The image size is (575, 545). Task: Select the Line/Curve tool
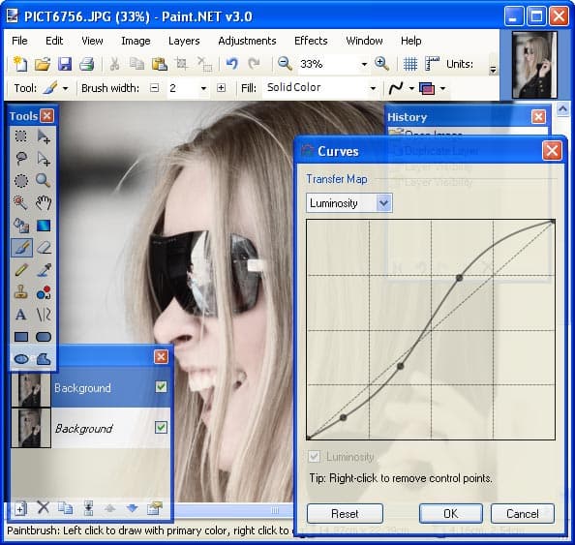44,315
